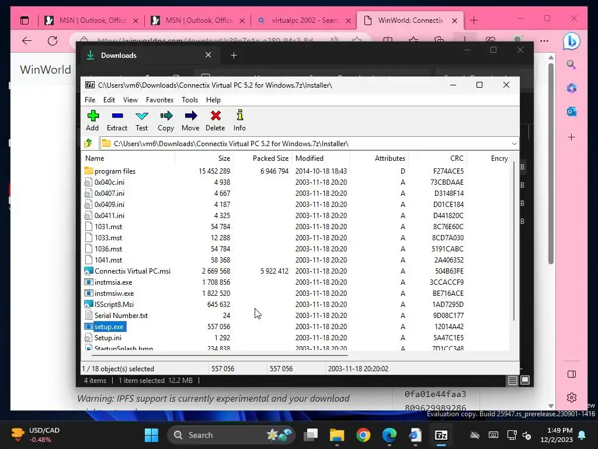Click the taskbar Search box
The image size is (598, 449).
point(231,435)
